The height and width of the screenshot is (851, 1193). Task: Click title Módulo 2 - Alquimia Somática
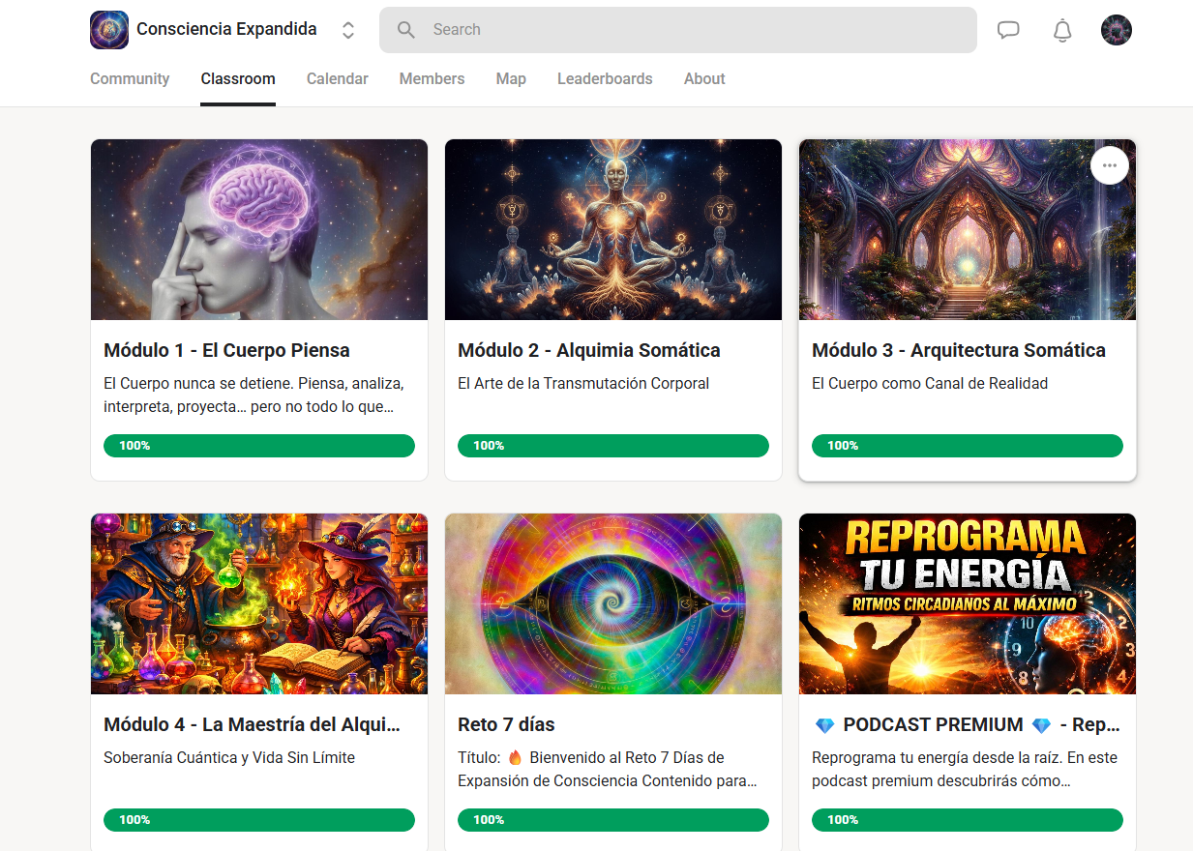click(x=589, y=350)
